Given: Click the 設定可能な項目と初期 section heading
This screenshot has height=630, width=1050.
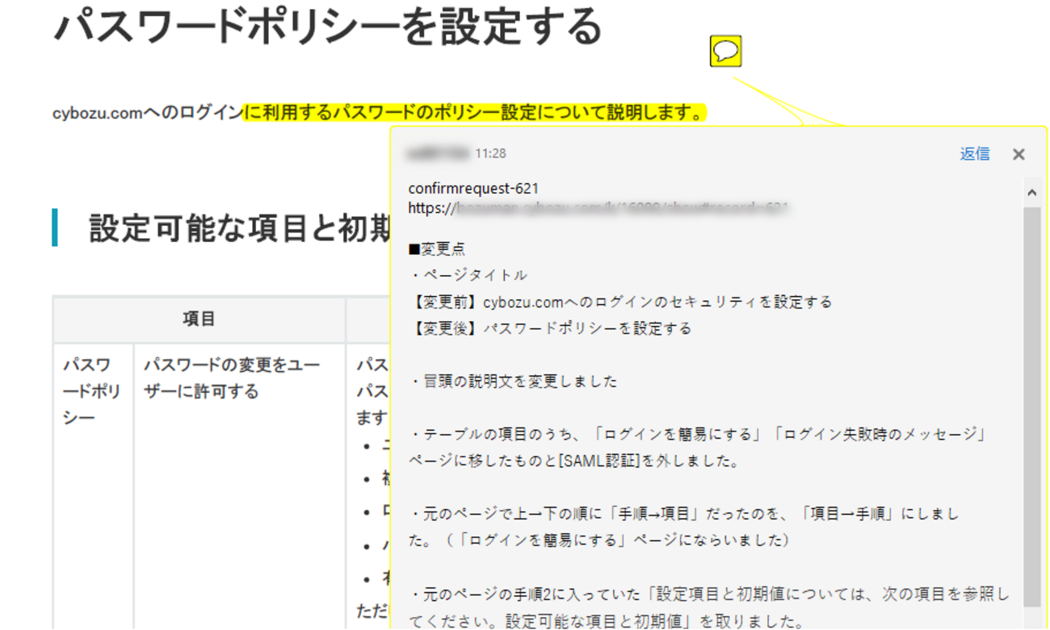Looking at the screenshot, I should (240, 228).
